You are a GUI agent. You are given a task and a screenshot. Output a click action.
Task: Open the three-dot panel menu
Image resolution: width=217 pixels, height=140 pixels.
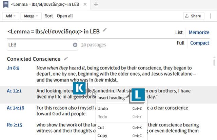211,16
